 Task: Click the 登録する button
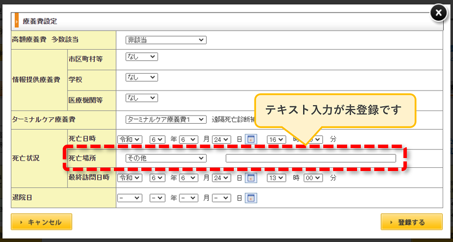pos(412,222)
